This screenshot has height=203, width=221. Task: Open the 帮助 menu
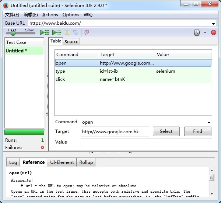tap(88, 15)
